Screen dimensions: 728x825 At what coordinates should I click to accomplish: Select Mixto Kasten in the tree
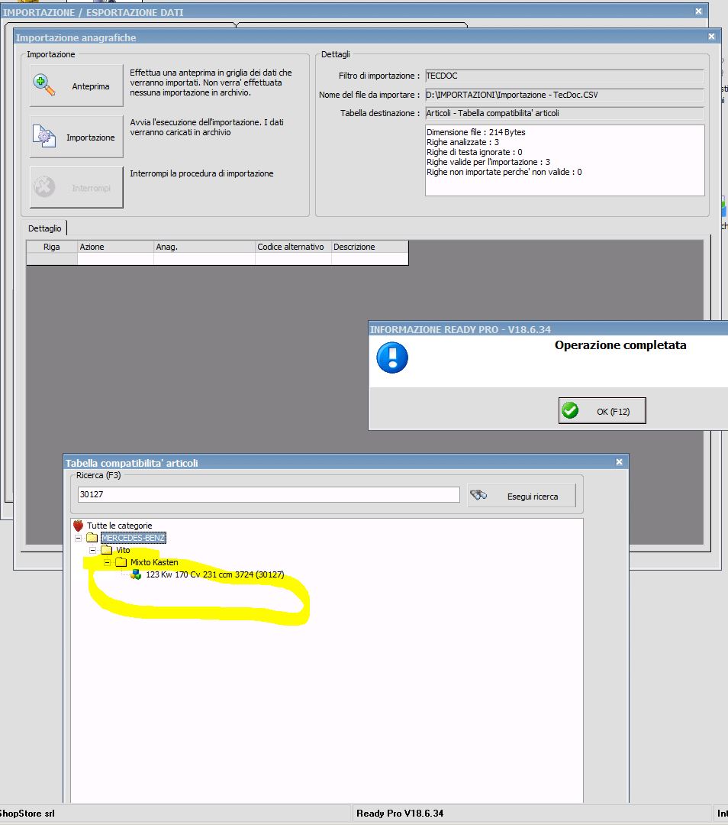154,562
